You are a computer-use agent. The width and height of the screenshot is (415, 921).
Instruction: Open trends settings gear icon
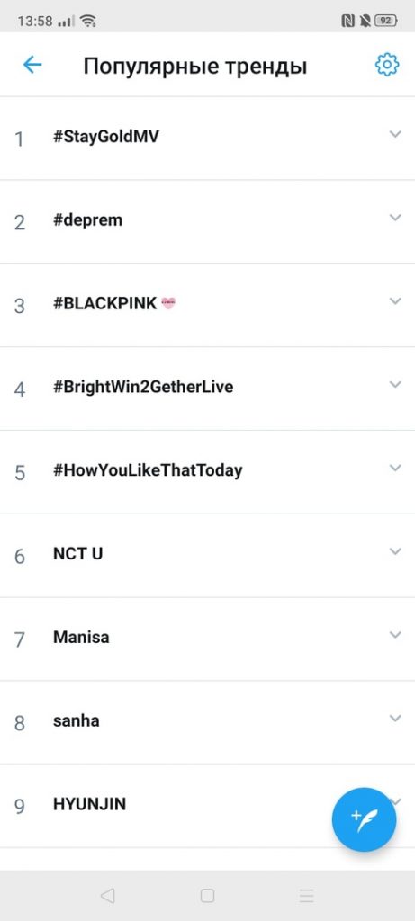[x=387, y=65]
